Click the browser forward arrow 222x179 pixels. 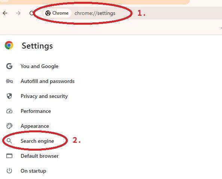point(18,13)
